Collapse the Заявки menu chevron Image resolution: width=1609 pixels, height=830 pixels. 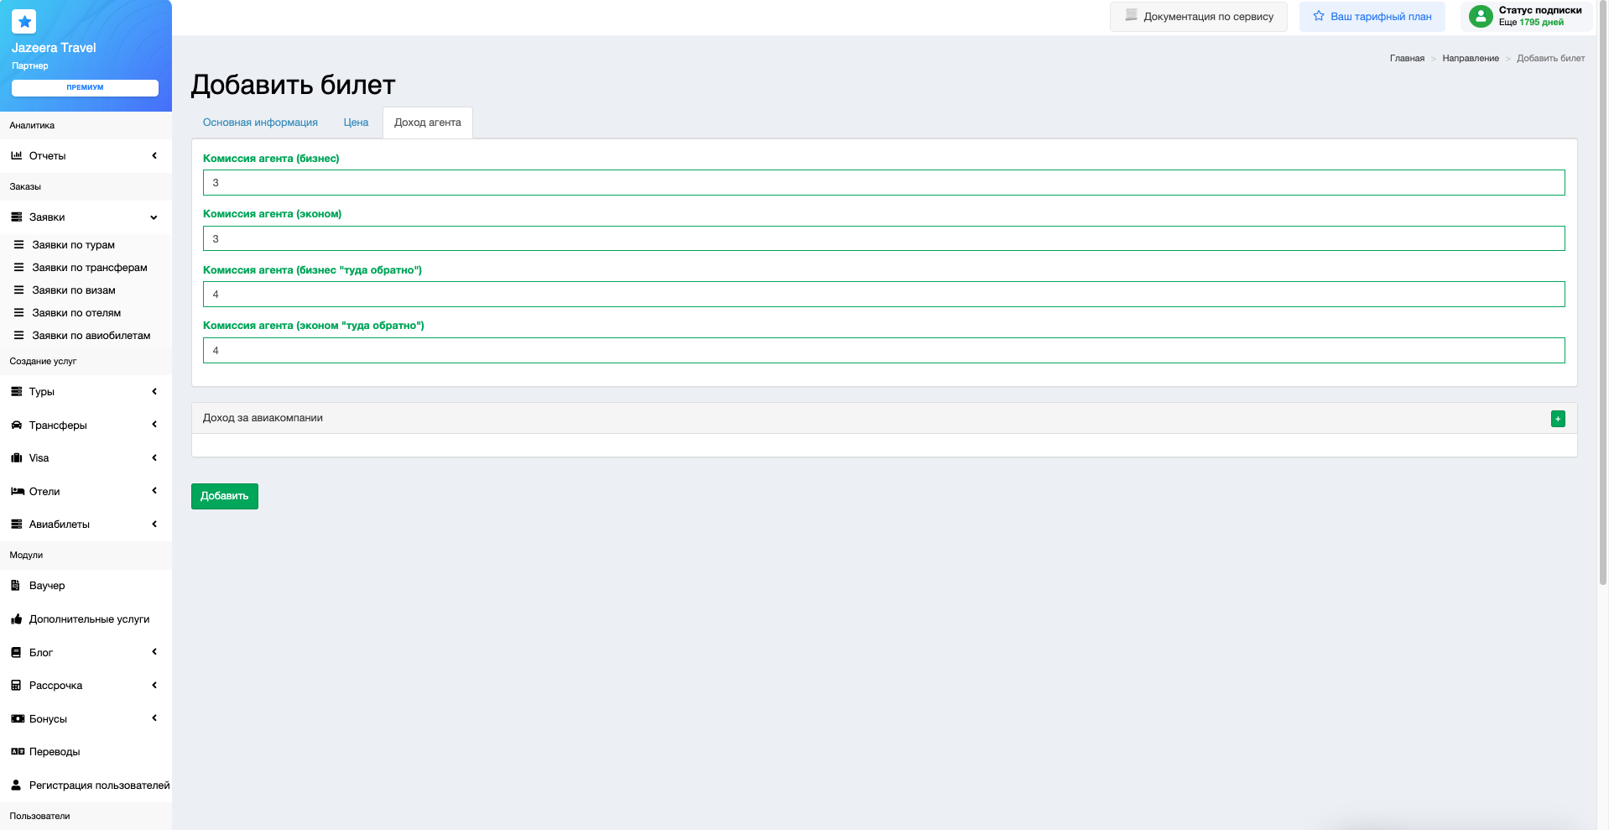coord(154,217)
